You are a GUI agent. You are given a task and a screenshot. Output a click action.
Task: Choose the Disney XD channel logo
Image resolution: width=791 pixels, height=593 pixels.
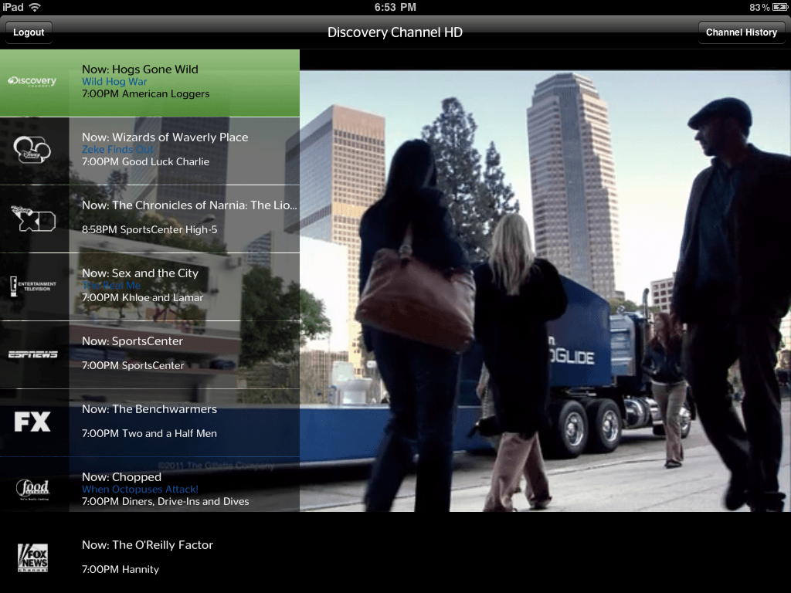(32, 218)
